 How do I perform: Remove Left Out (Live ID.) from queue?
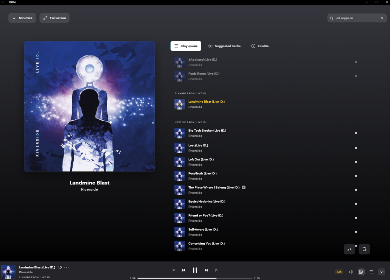[x=356, y=162]
